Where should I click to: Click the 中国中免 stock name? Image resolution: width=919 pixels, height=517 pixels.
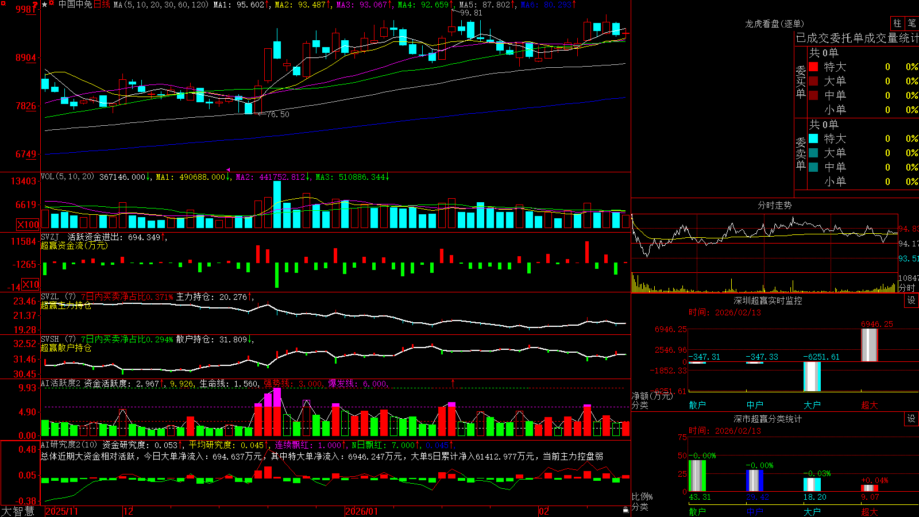[75, 5]
